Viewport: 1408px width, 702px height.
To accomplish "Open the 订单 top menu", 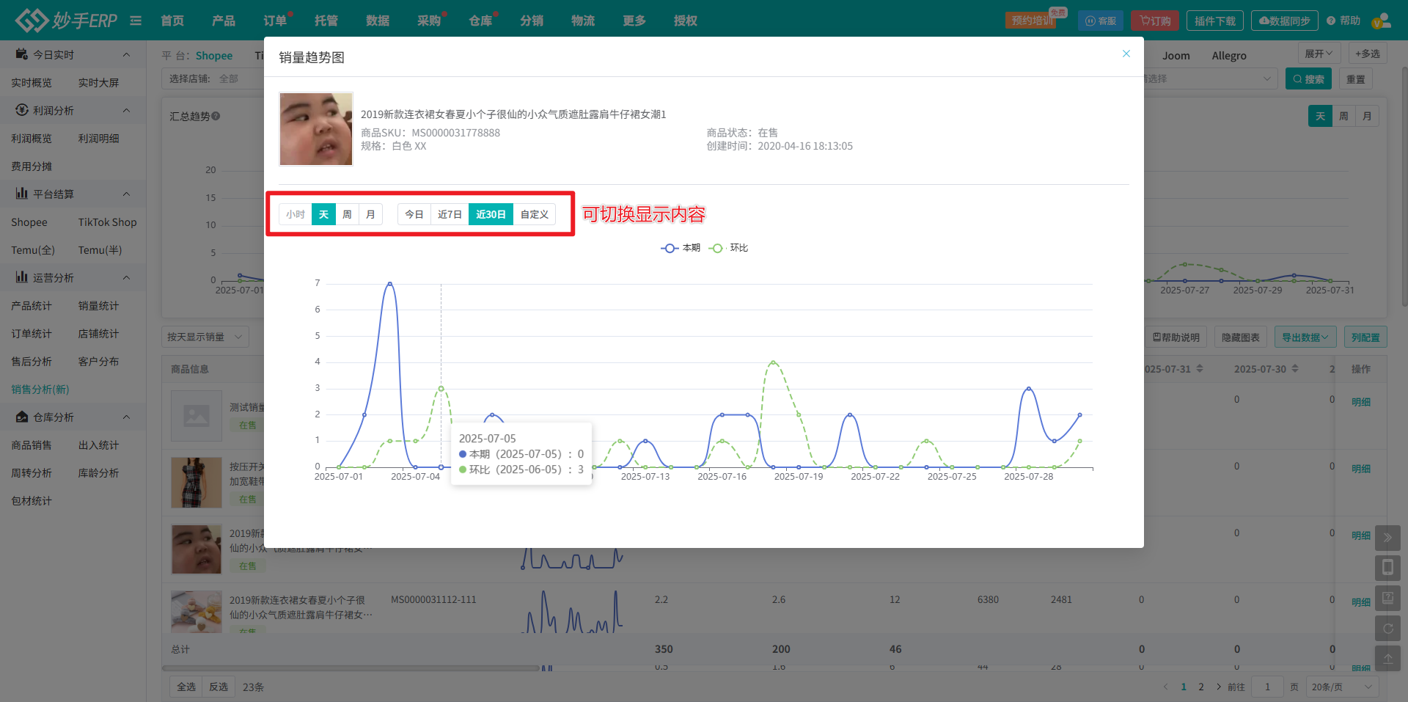I will 275,21.
